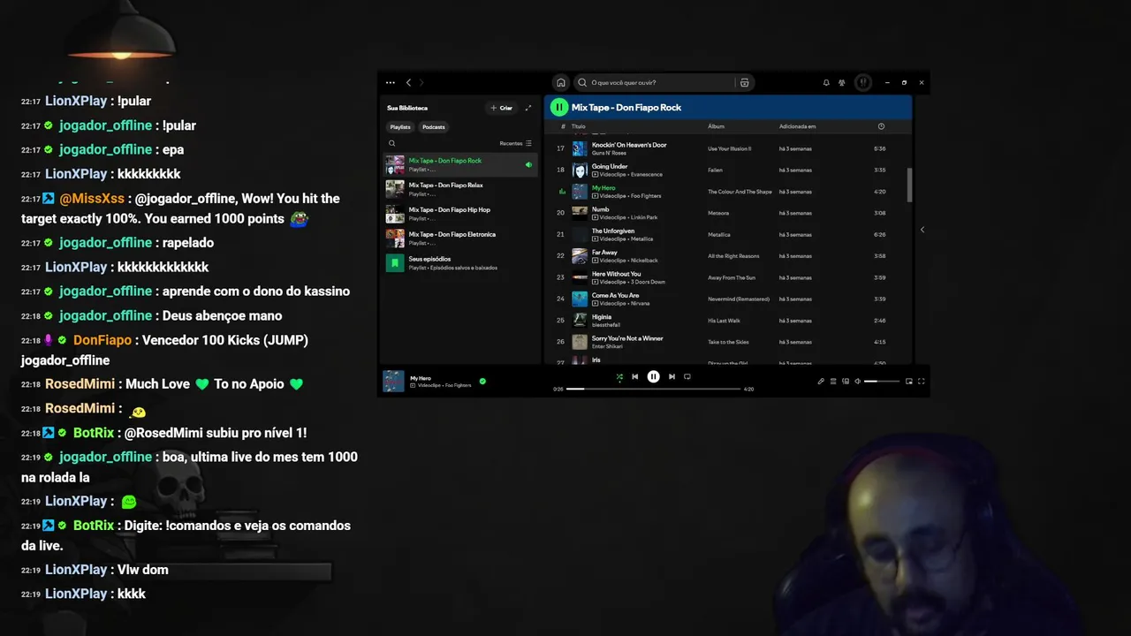Enter full screen via player-bar icon

point(922,382)
